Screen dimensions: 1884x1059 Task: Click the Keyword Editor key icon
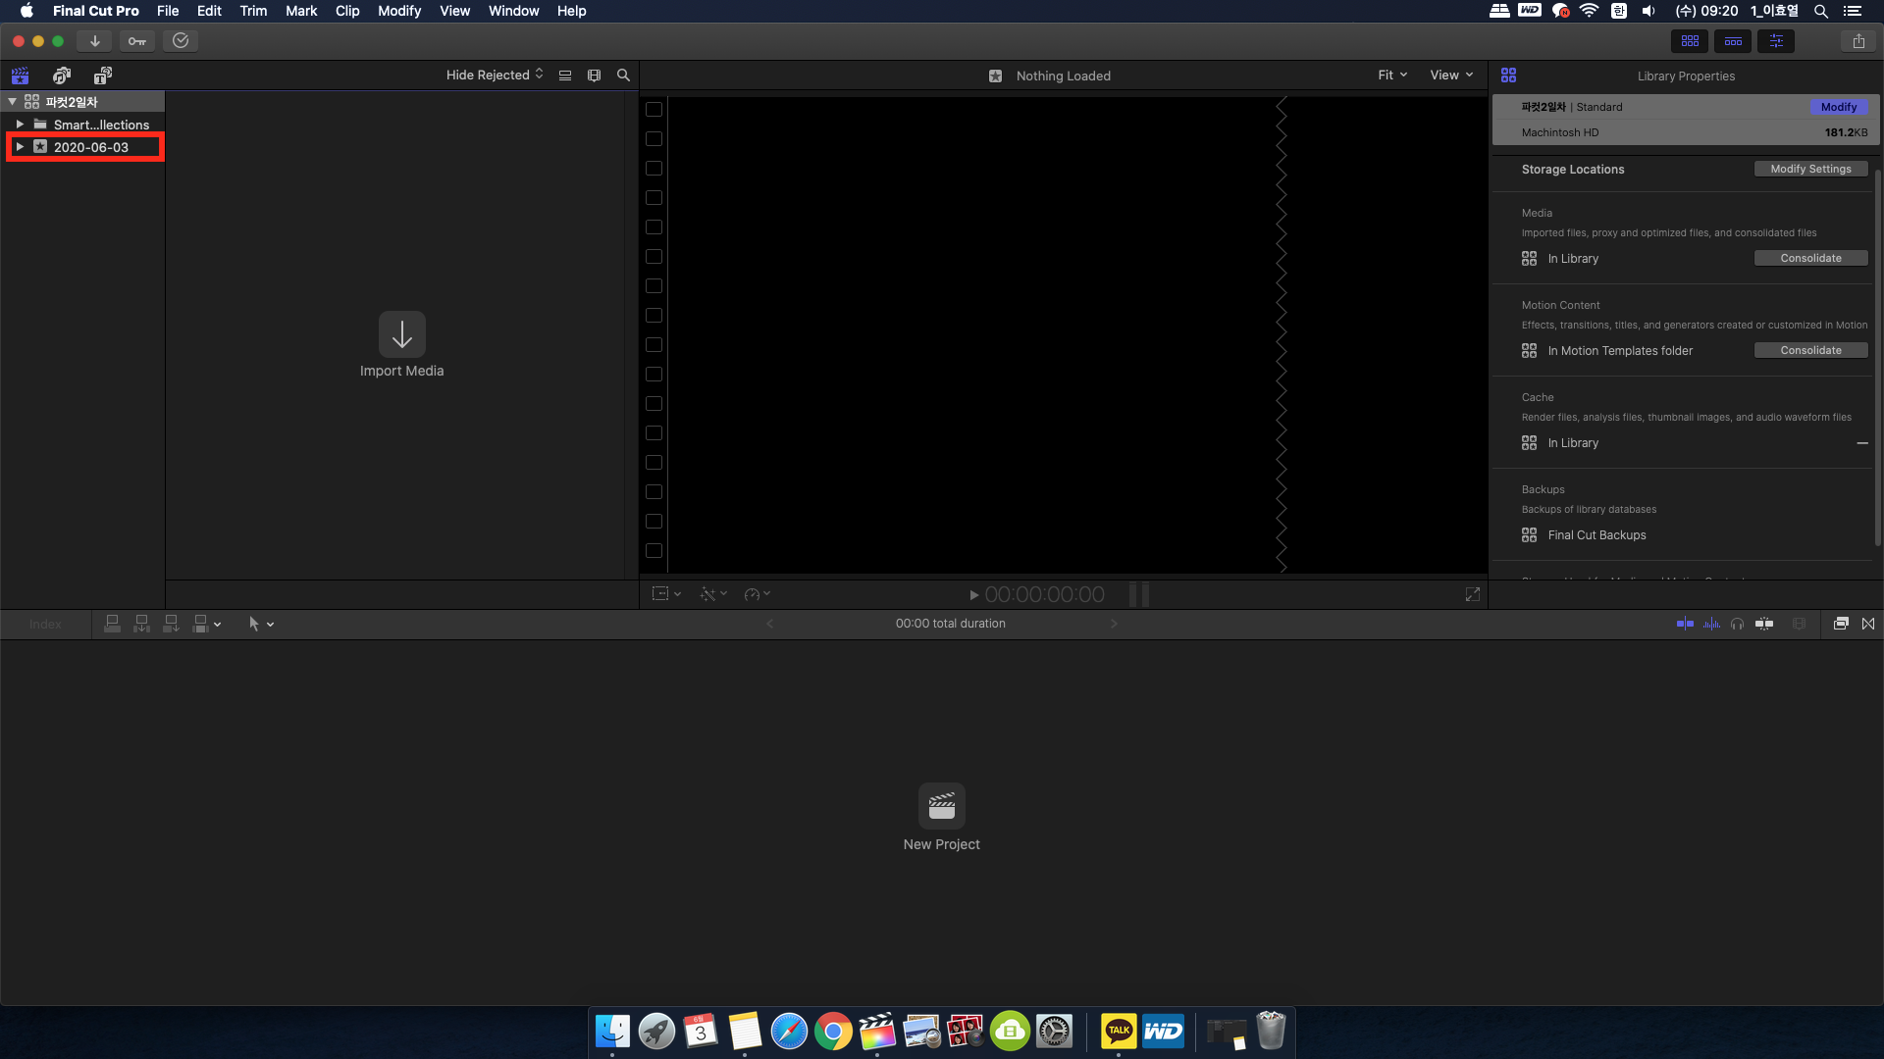pyautogui.click(x=137, y=41)
